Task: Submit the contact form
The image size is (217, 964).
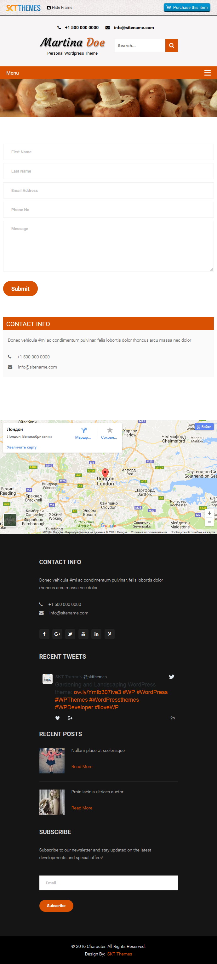Action: 20,289
